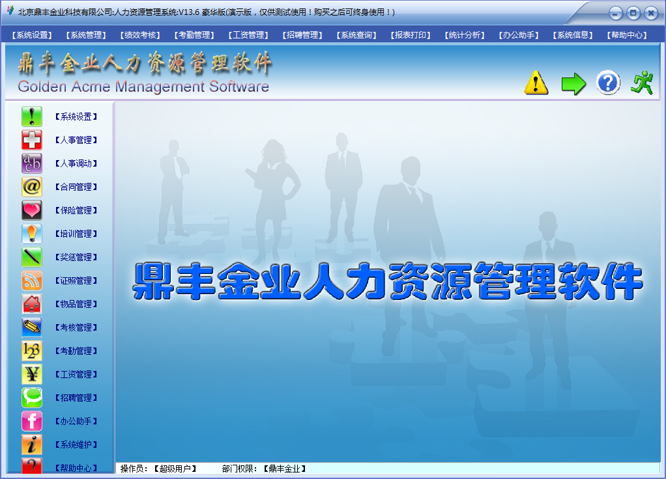Select 【人事管理】 in the sidebar
The height and width of the screenshot is (479, 666).
coord(76,140)
